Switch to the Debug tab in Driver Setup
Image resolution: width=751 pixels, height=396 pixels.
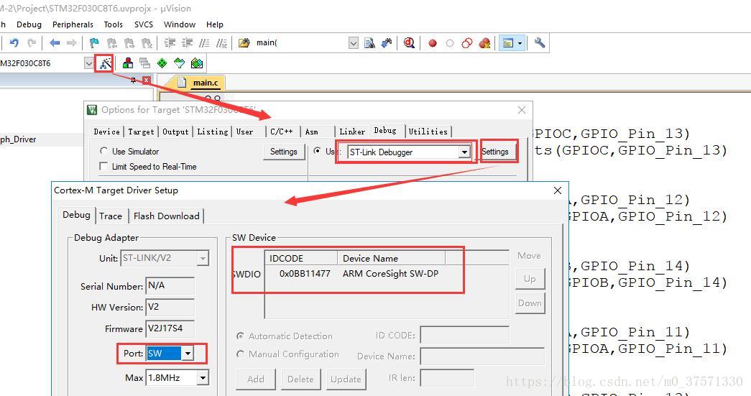click(x=76, y=215)
